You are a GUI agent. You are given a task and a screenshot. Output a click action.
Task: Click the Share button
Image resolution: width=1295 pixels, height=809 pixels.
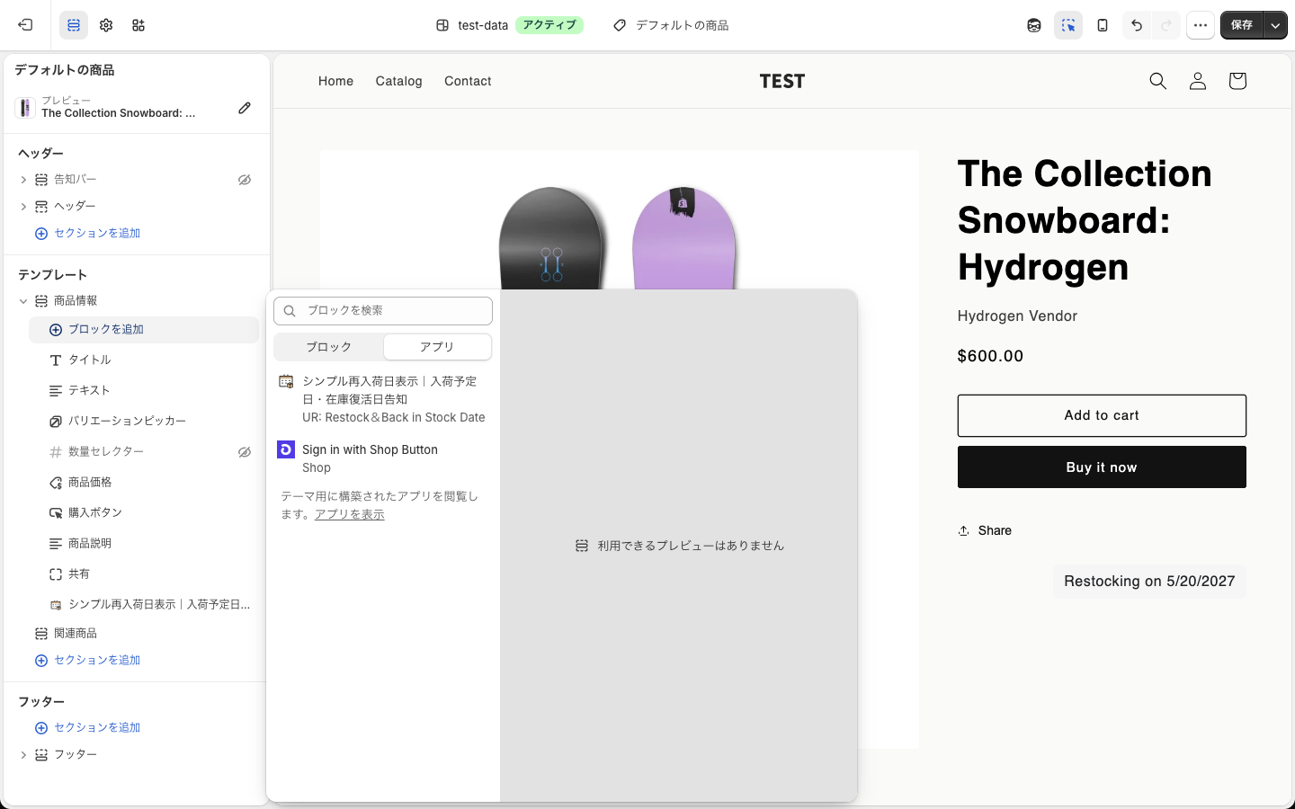pyautogui.click(x=985, y=530)
